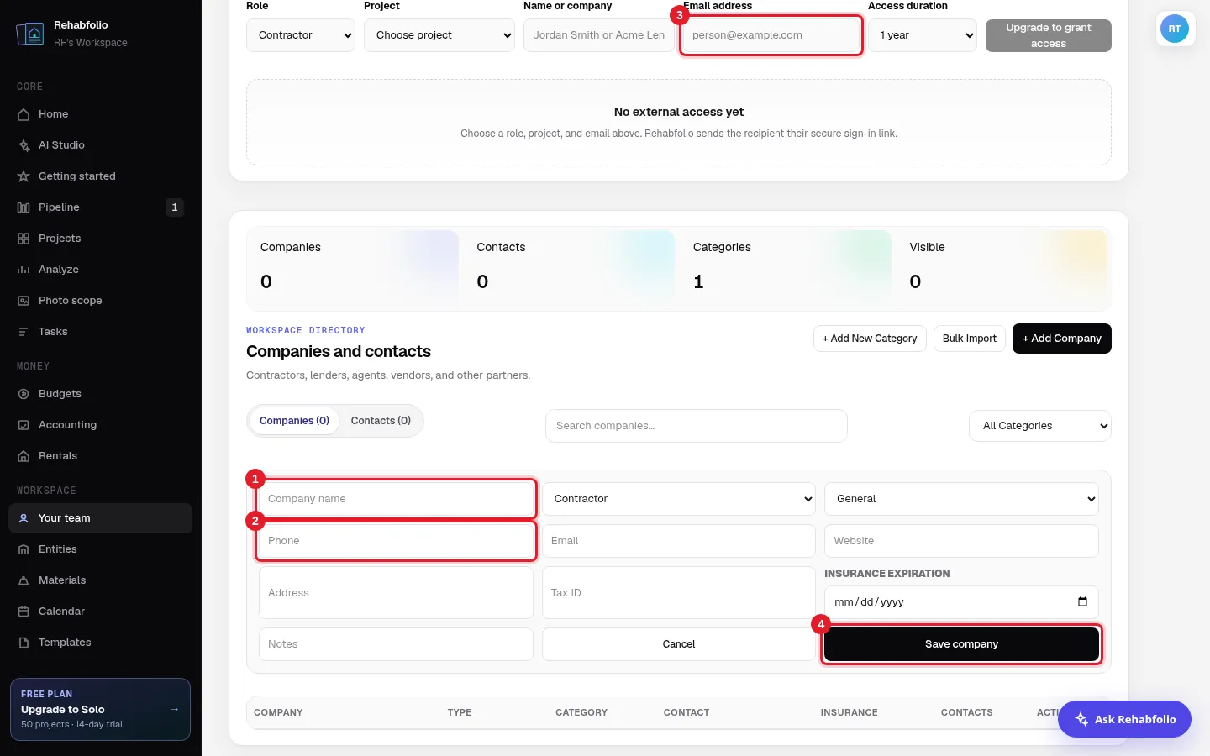This screenshot has width=1210, height=756.
Task: Click the Website input field
Action: 961,541
